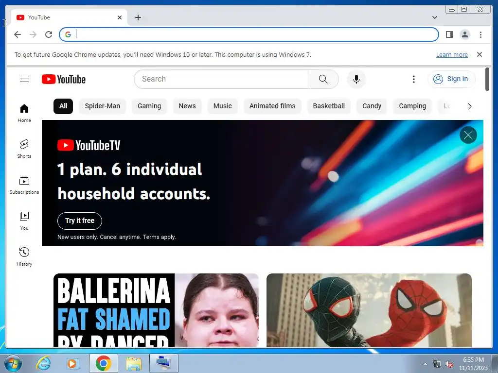Select the Candy filter chip
The width and height of the screenshot is (498, 373).
point(372,106)
